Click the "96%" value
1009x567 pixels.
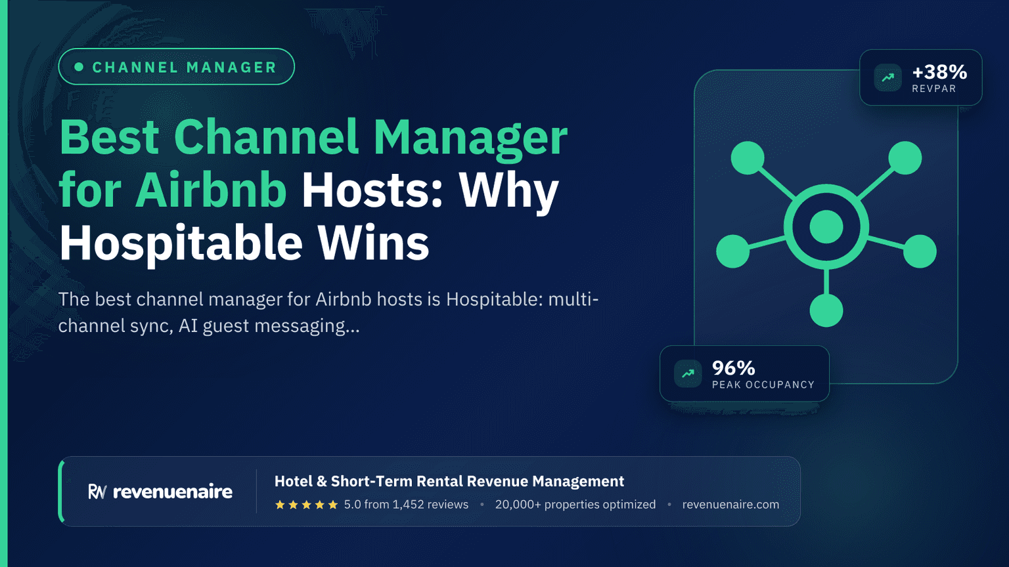[734, 367]
